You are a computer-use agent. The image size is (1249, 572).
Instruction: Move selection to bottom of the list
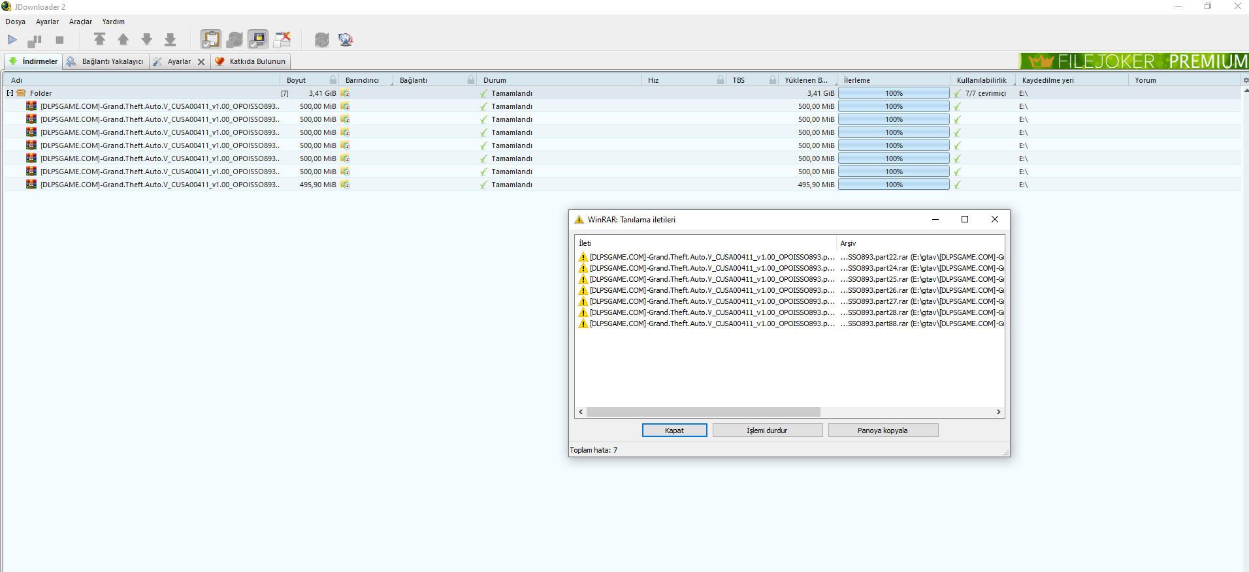pos(170,40)
